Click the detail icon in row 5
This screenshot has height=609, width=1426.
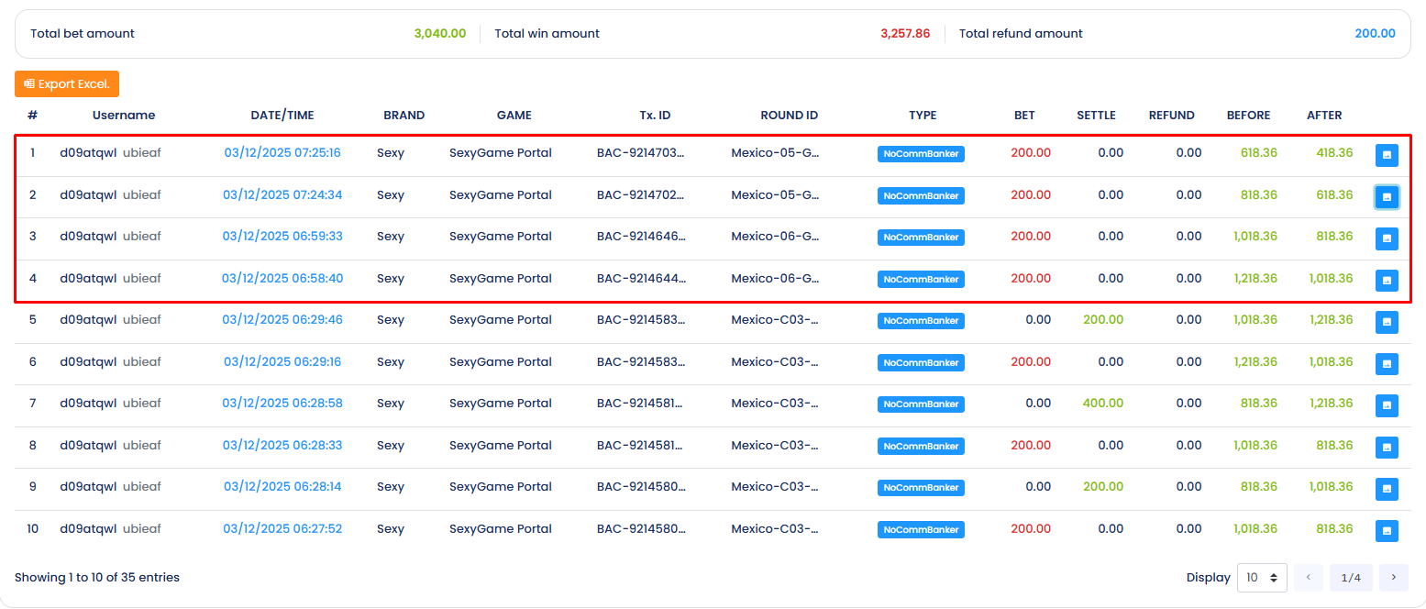click(x=1387, y=322)
